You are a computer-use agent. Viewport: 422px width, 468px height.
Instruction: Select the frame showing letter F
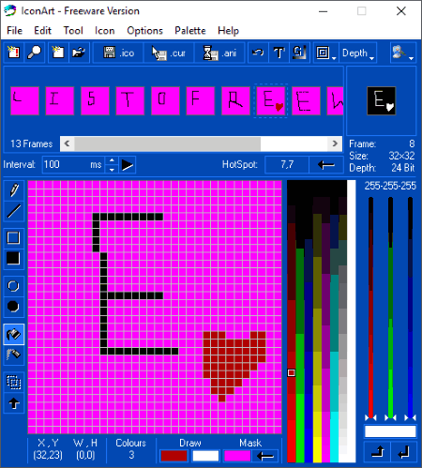201,100
